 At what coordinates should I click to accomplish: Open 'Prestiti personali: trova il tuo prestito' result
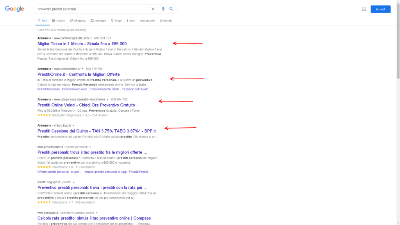coord(92,152)
